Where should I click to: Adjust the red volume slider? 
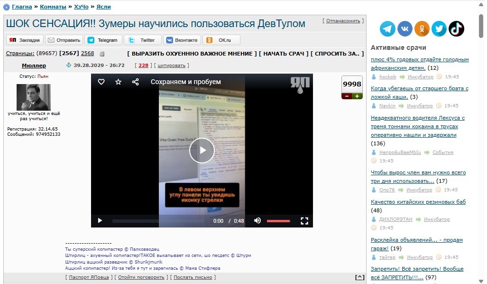coord(278,221)
